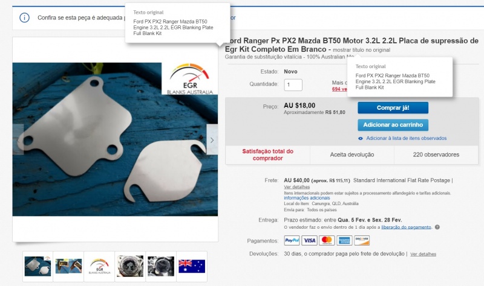Click the American Express icon
484x286 pixels.
(344, 240)
